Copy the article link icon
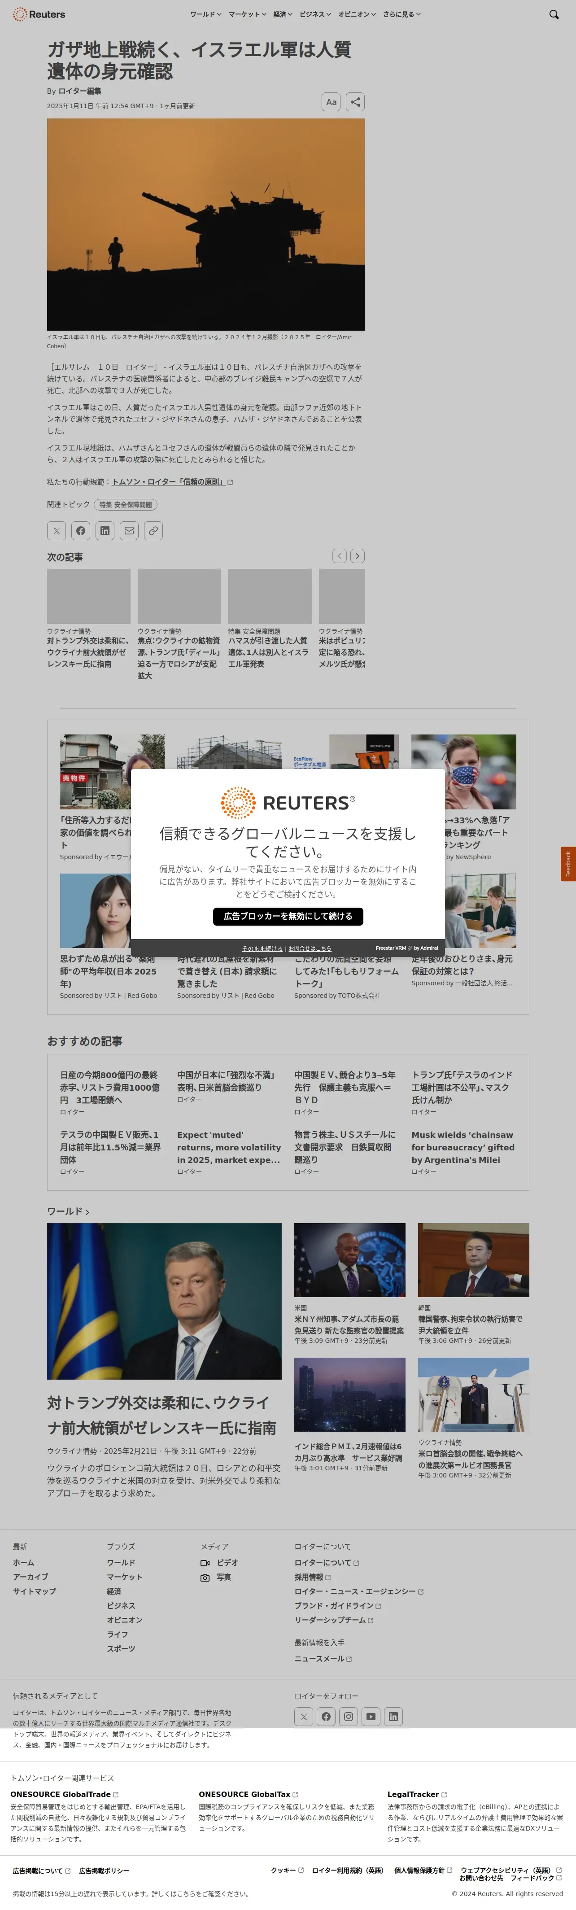Viewport: 576px width, 1910px height. click(153, 531)
